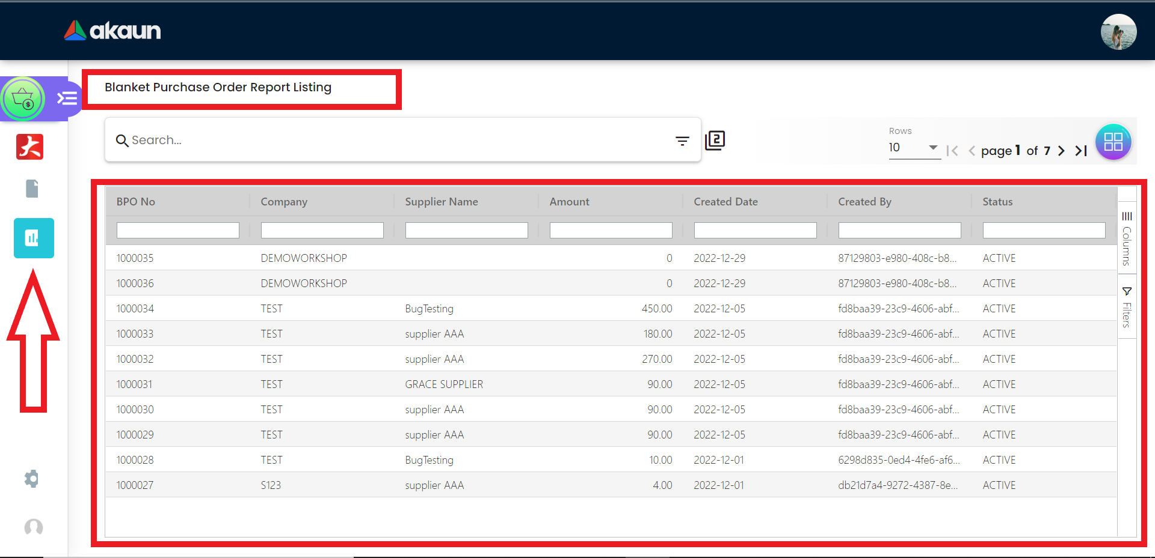Open the advanced search filter icon
Screen dimensions: 1155x558
[x=682, y=141]
